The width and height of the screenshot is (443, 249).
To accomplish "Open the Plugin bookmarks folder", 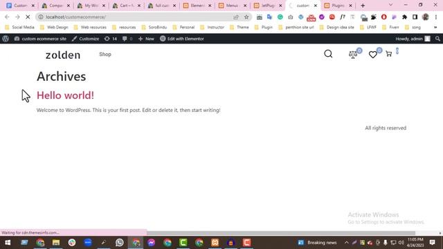I will tap(264, 27).
